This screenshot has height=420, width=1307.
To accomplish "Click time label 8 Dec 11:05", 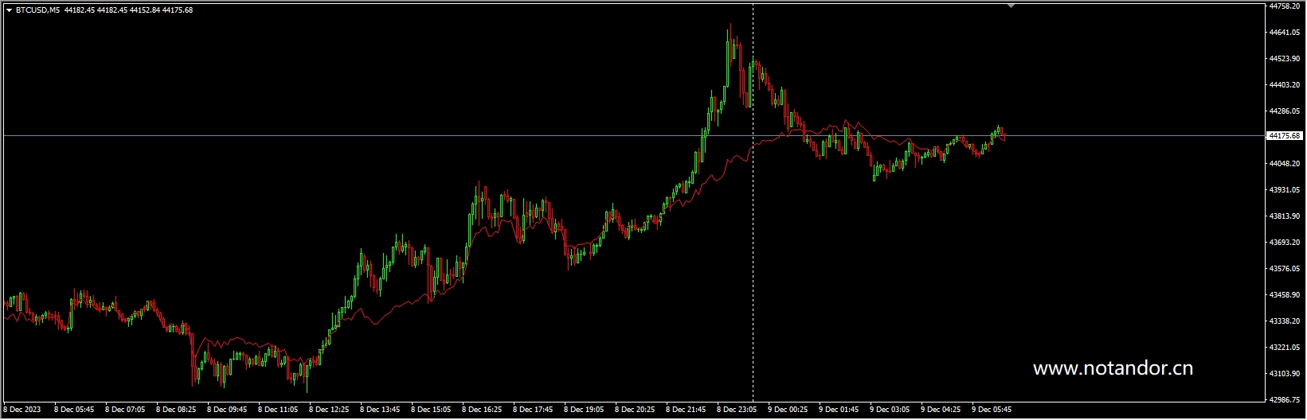I will tap(278, 410).
